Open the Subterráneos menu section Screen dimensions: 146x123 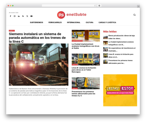click(x=36, y=22)
